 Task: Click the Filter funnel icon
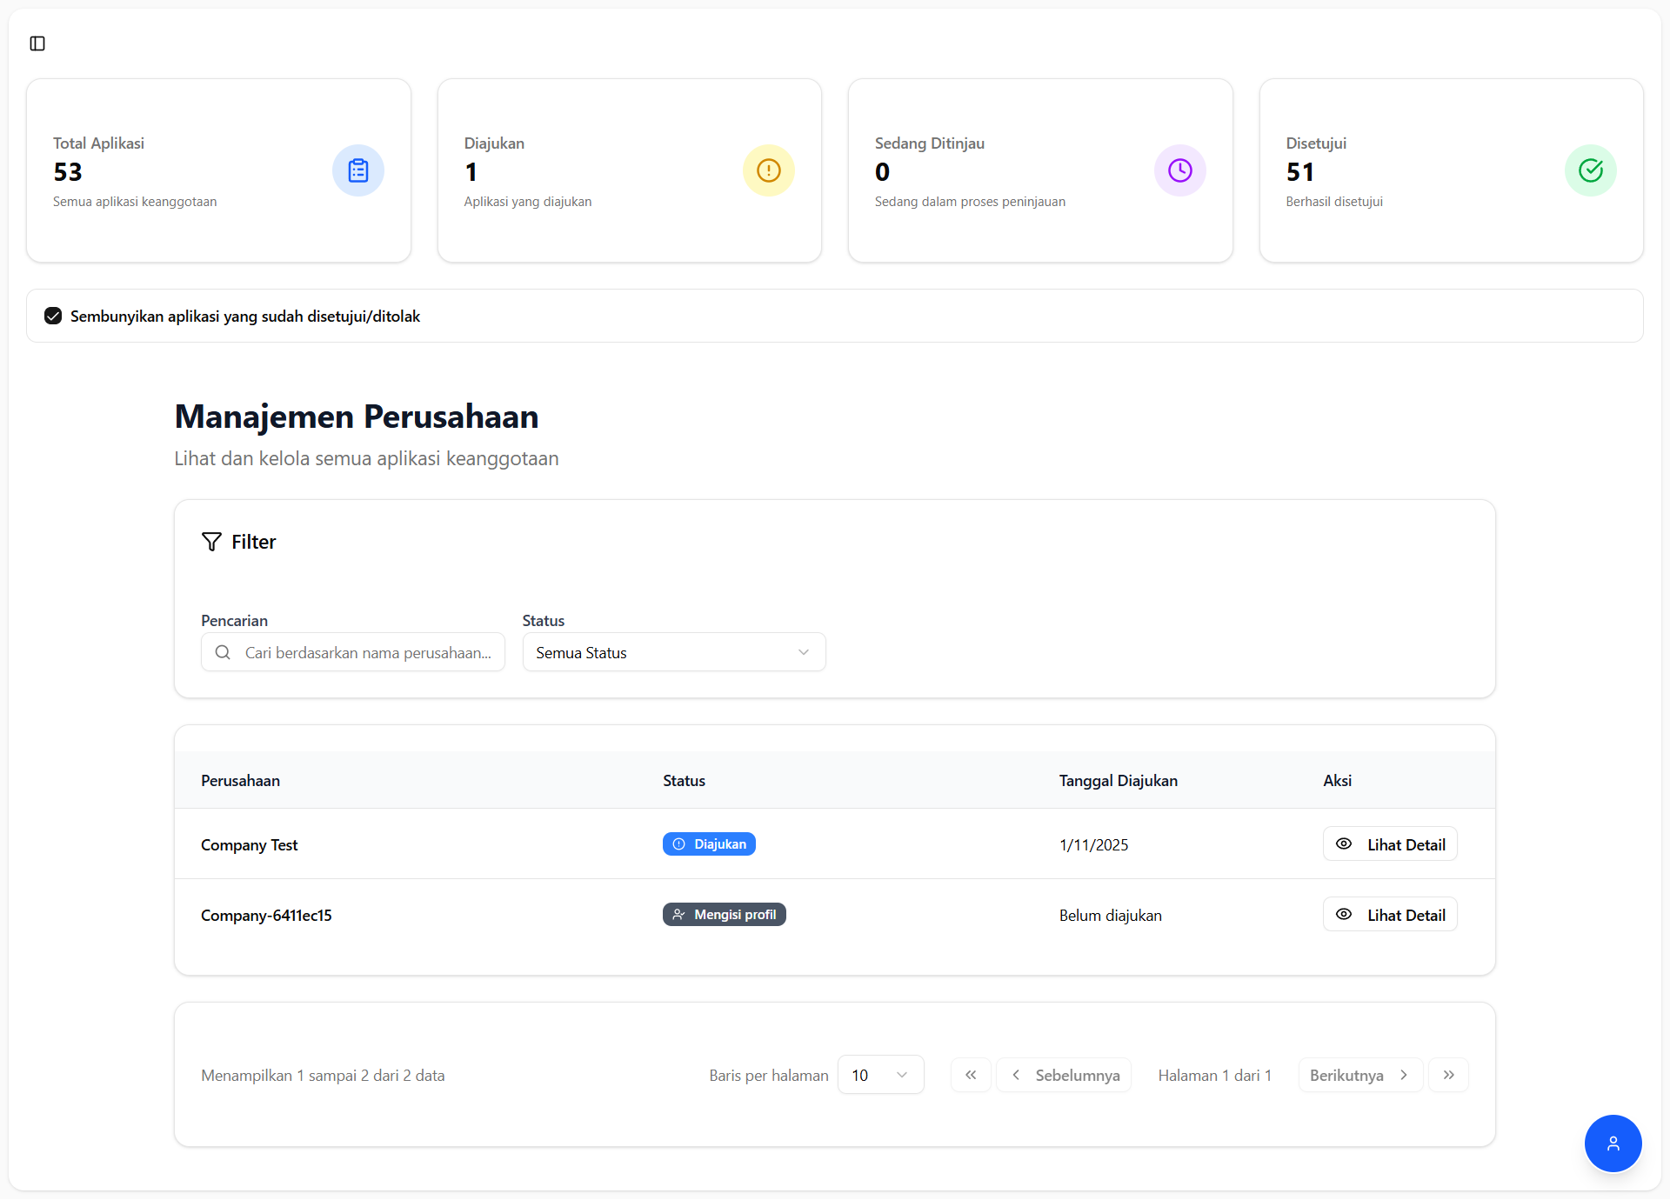tap(211, 542)
